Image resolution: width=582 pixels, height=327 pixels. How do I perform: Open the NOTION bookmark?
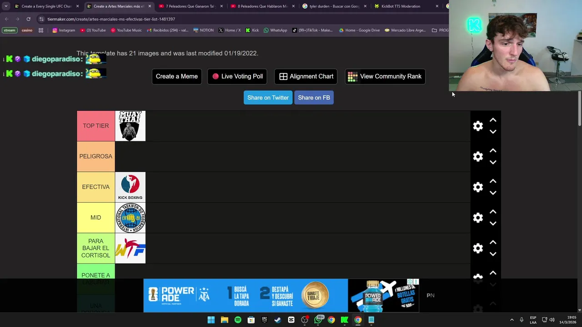(203, 30)
